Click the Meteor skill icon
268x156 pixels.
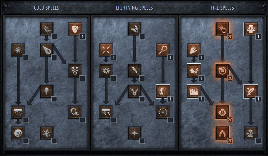222,112
